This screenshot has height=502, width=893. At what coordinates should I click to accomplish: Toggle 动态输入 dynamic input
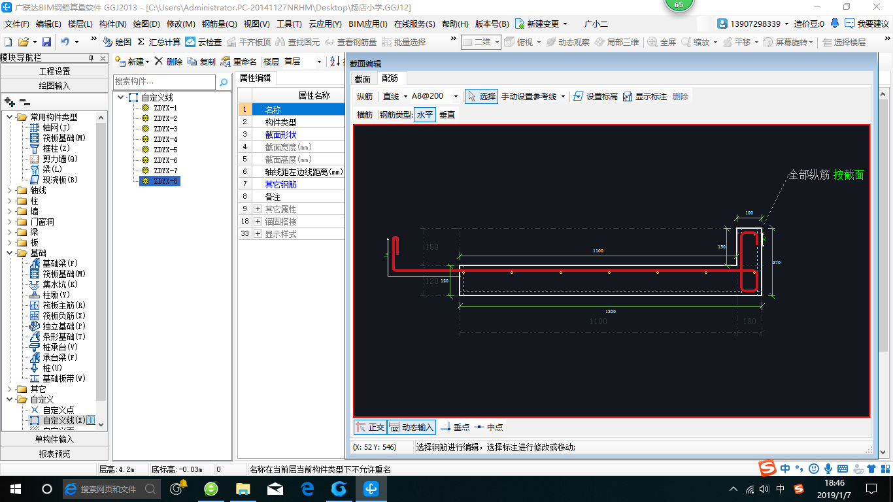pyautogui.click(x=411, y=427)
